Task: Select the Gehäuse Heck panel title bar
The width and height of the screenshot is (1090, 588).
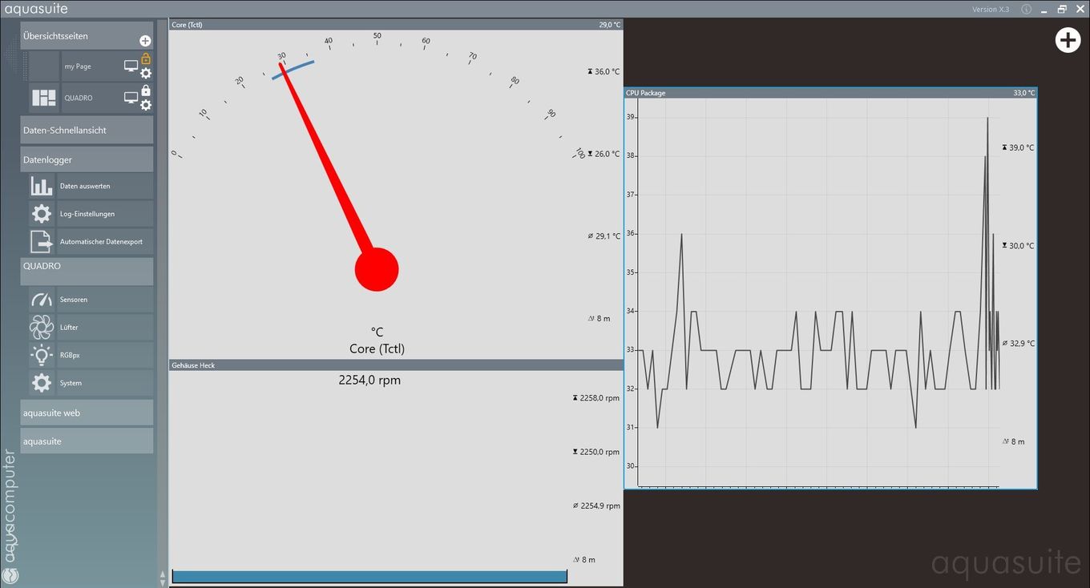Action: coord(396,365)
